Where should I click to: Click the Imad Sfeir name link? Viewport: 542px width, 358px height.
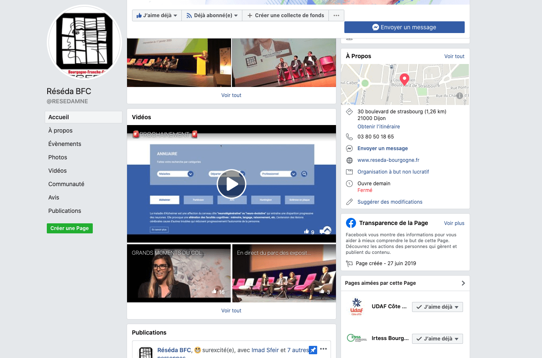pyautogui.click(x=265, y=350)
